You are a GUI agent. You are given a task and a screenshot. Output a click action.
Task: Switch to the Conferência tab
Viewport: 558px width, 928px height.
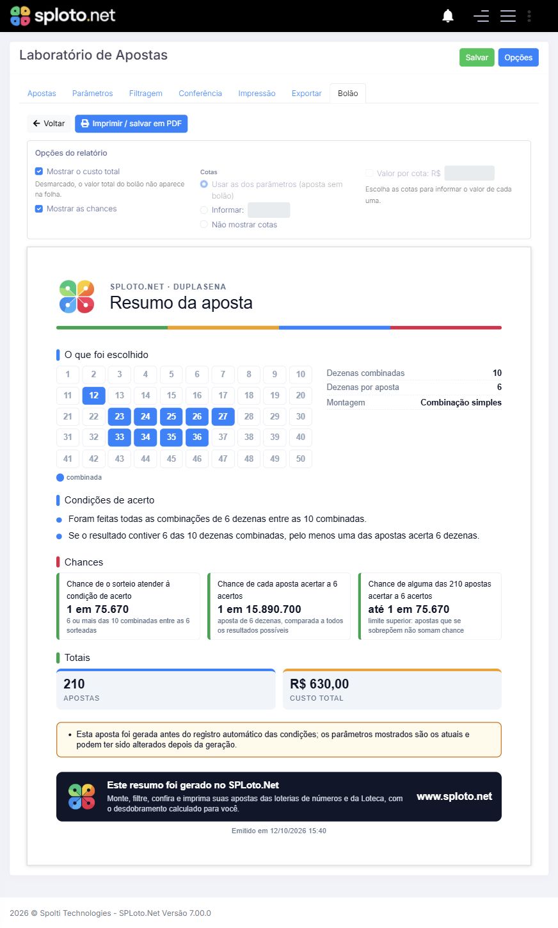(x=200, y=94)
